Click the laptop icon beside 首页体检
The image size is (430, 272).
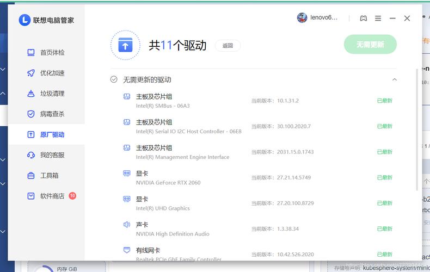click(x=31, y=52)
